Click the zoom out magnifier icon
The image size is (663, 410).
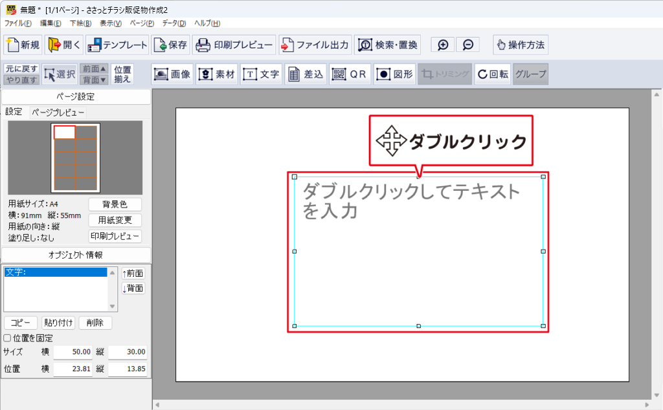[x=468, y=45]
